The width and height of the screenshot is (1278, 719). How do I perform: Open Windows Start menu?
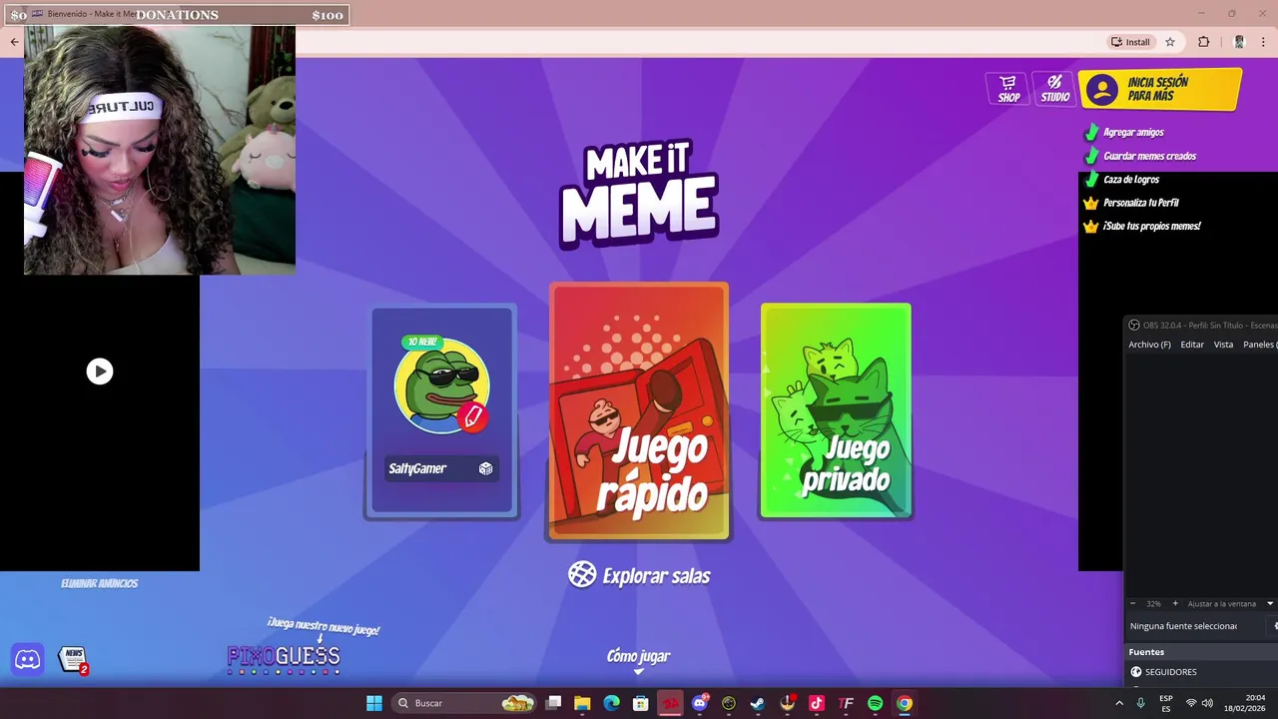(x=373, y=703)
